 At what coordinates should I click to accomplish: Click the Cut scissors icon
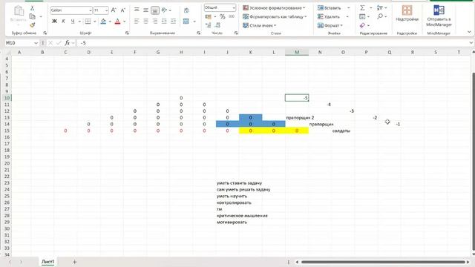point(33,8)
